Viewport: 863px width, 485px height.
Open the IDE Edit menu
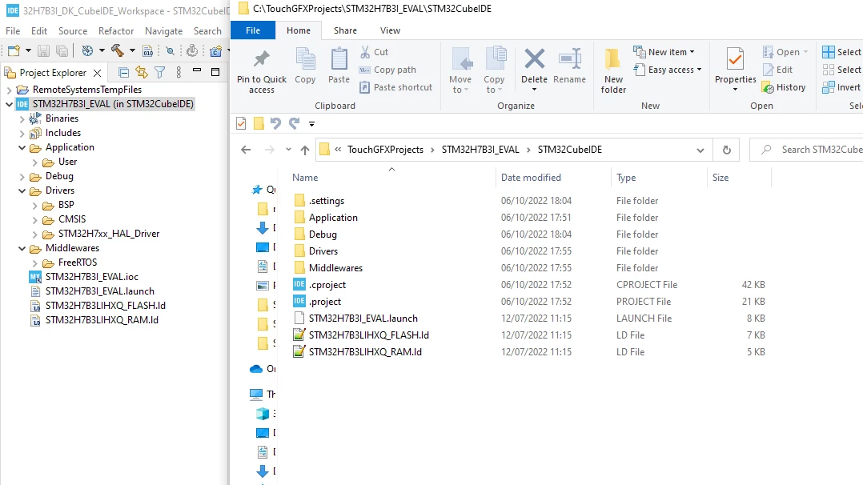pyautogui.click(x=39, y=31)
